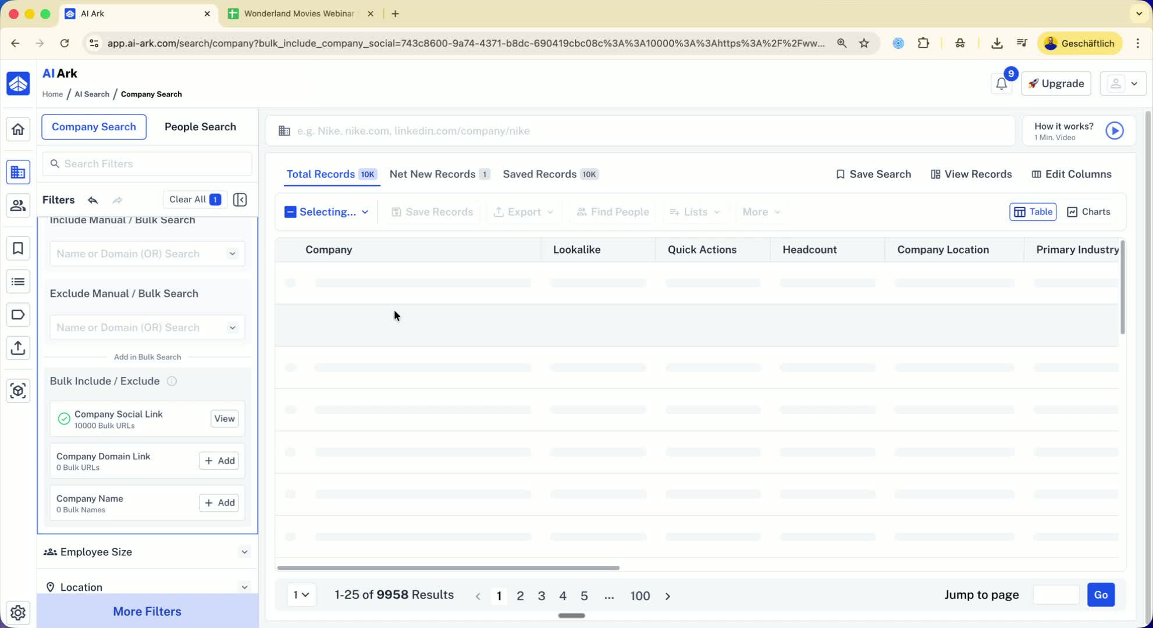Click the bookmark icon in left sidebar
The height and width of the screenshot is (628, 1153).
[x=18, y=248]
